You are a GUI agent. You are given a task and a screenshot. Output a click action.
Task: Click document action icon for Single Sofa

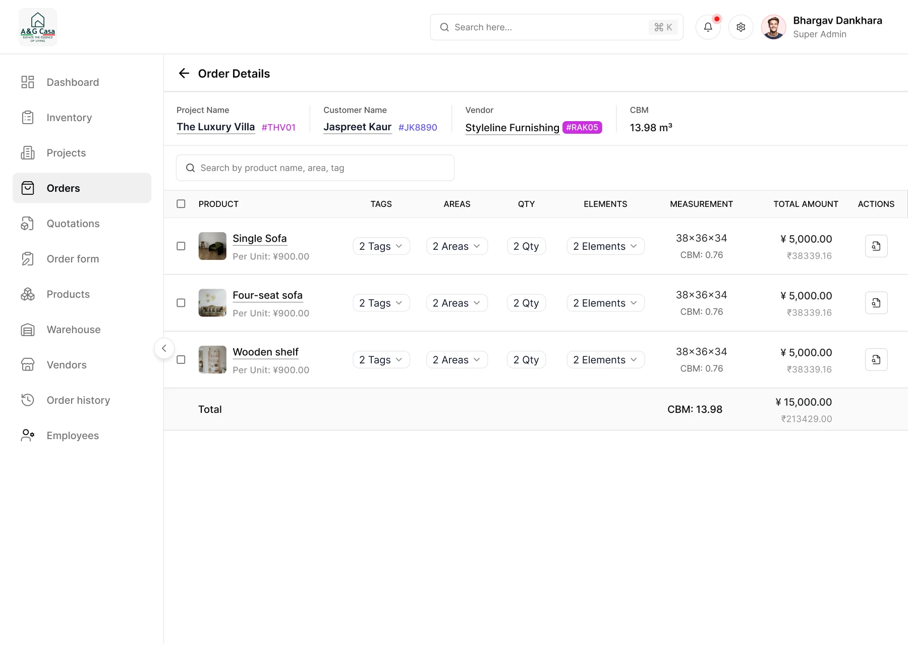click(876, 246)
